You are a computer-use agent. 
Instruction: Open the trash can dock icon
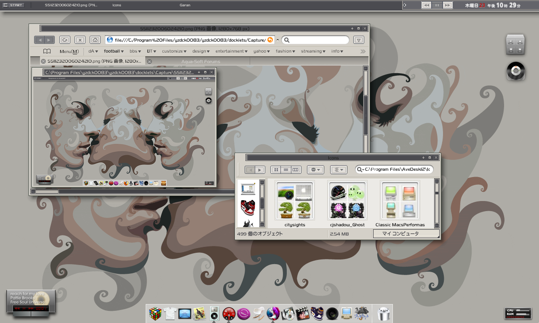click(383, 314)
